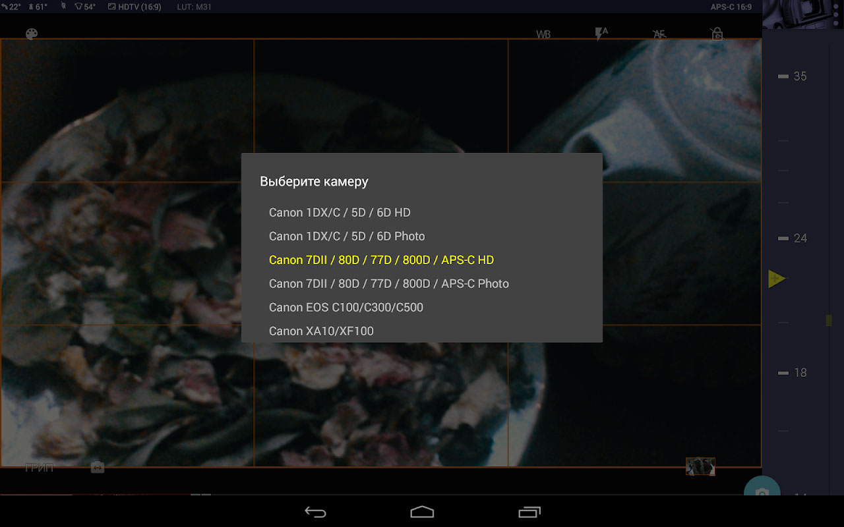Click the camera switch icon near ГРИП

coord(98,467)
